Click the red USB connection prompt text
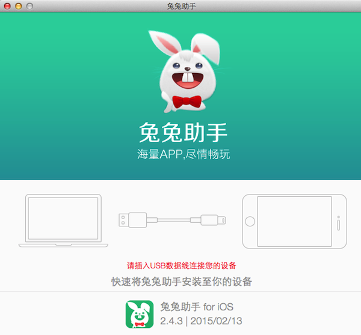The width and height of the screenshot is (361, 335). [x=182, y=265]
